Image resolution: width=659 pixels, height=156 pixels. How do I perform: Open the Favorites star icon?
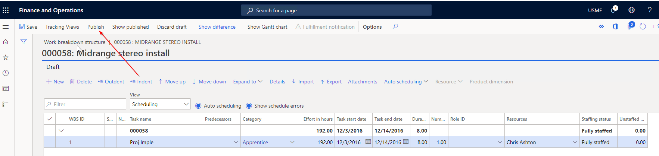(x=6, y=57)
